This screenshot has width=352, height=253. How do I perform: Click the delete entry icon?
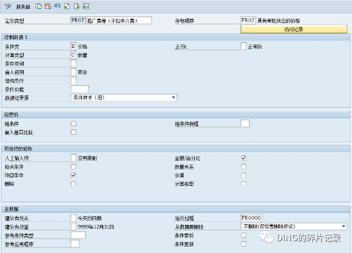click(x=48, y=6)
